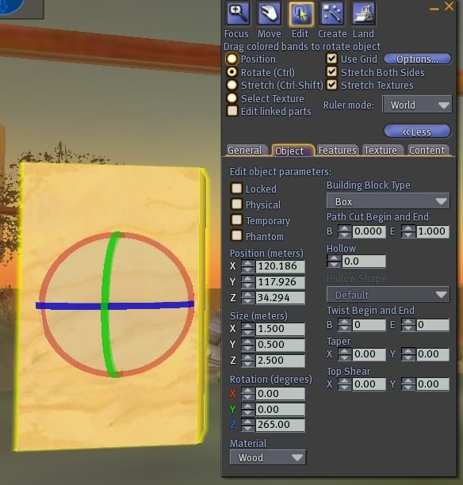Select the Focus magnifier tool

tap(237, 14)
